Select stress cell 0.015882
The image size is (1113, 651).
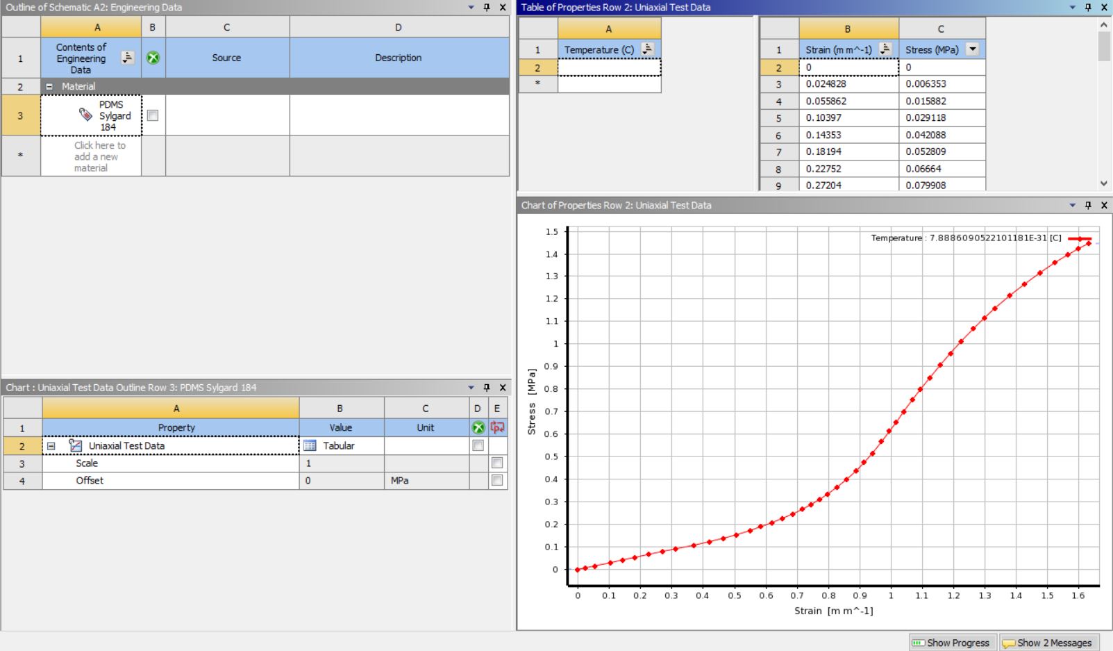pos(942,101)
